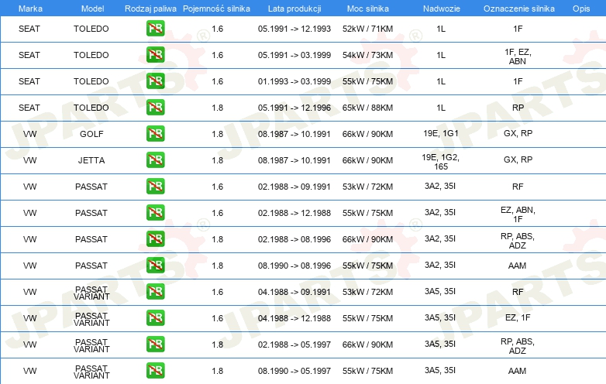Click engine code AAM in the 3A5, 35I row
This screenshot has width=606, height=384.
tap(517, 371)
